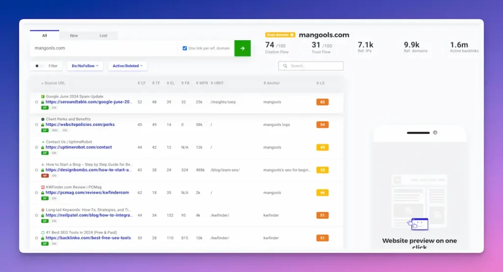Click the info icon on Root domain badge
Screen dimensions: 503x272
[x=292, y=35]
